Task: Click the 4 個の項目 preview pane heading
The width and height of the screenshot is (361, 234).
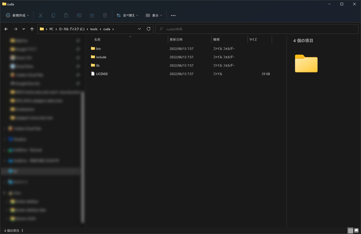Action: point(303,41)
